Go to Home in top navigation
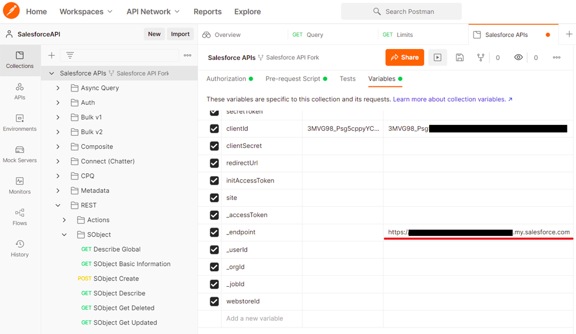The height and width of the screenshot is (334, 576). (x=36, y=12)
